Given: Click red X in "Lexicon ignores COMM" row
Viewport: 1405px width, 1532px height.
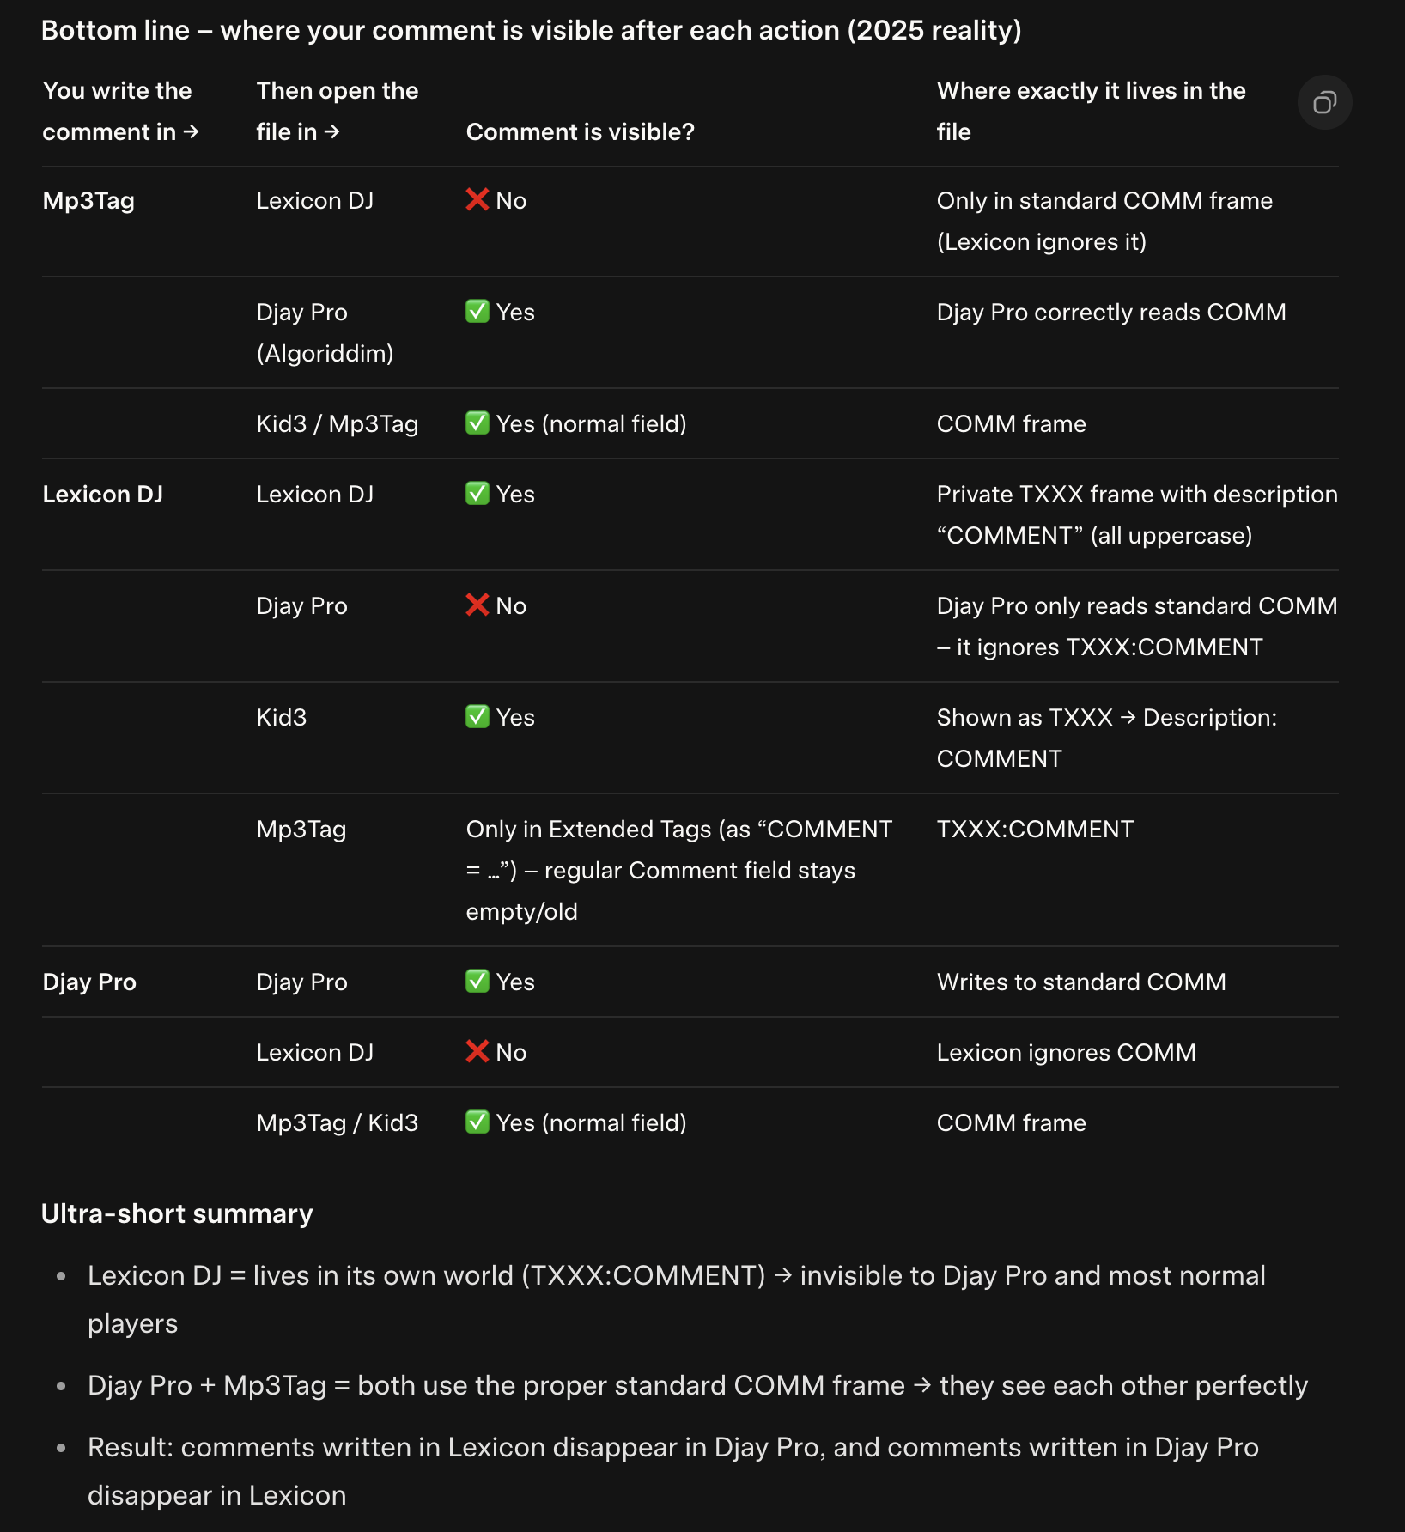Looking at the screenshot, I should [477, 1052].
